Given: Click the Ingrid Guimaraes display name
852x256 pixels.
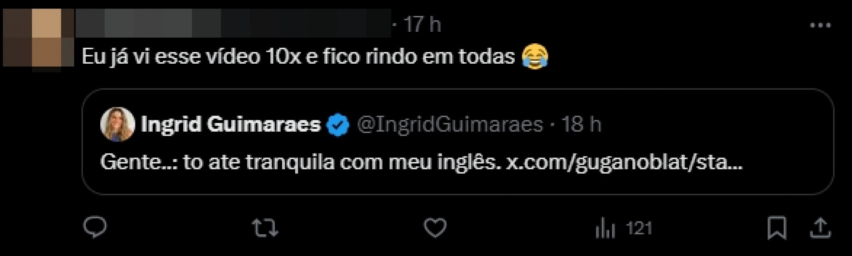Looking at the screenshot, I should pos(230,124).
